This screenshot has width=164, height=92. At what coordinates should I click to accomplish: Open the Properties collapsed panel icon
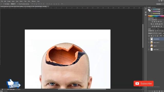146,12
